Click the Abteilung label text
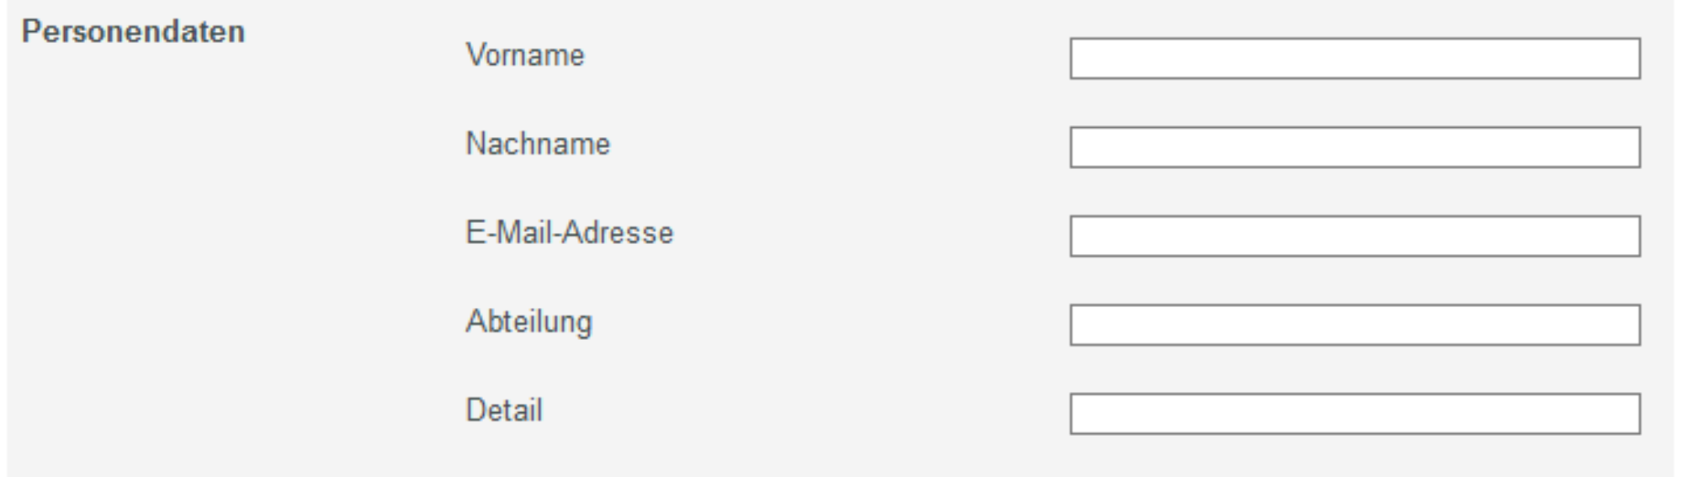The width and height of the screenshot is (1688, 477). point(529,322)
